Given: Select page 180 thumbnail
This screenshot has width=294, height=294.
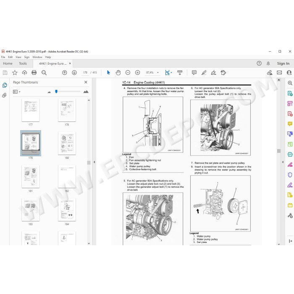Looking at the screenshot, I should coord(67,143).
